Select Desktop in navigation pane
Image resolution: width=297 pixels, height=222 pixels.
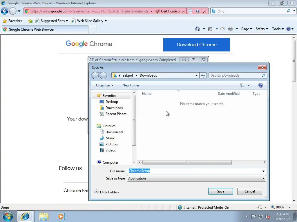[112, 102]
